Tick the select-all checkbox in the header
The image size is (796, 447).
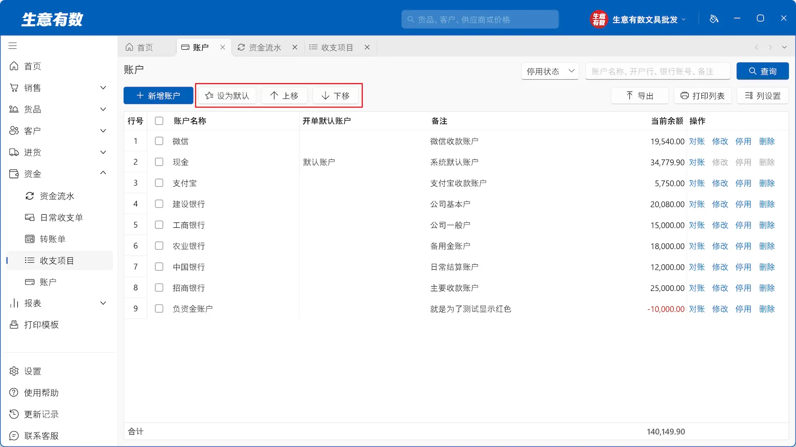(159, 121)
